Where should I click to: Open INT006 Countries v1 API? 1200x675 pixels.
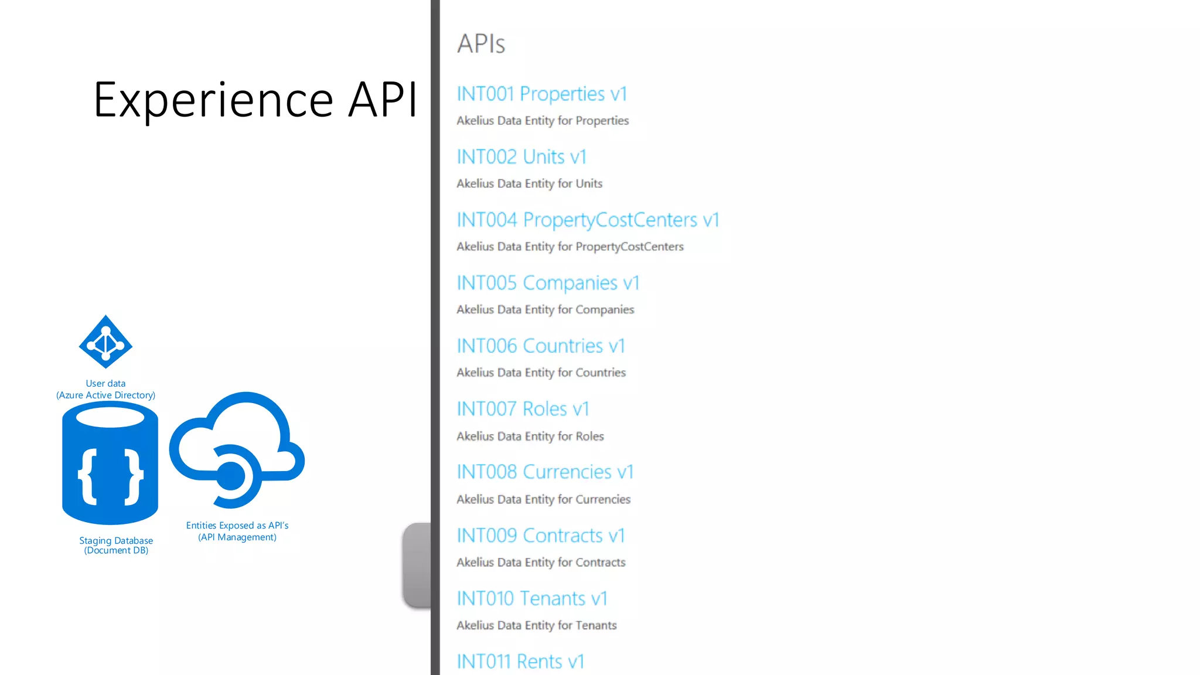541,346
